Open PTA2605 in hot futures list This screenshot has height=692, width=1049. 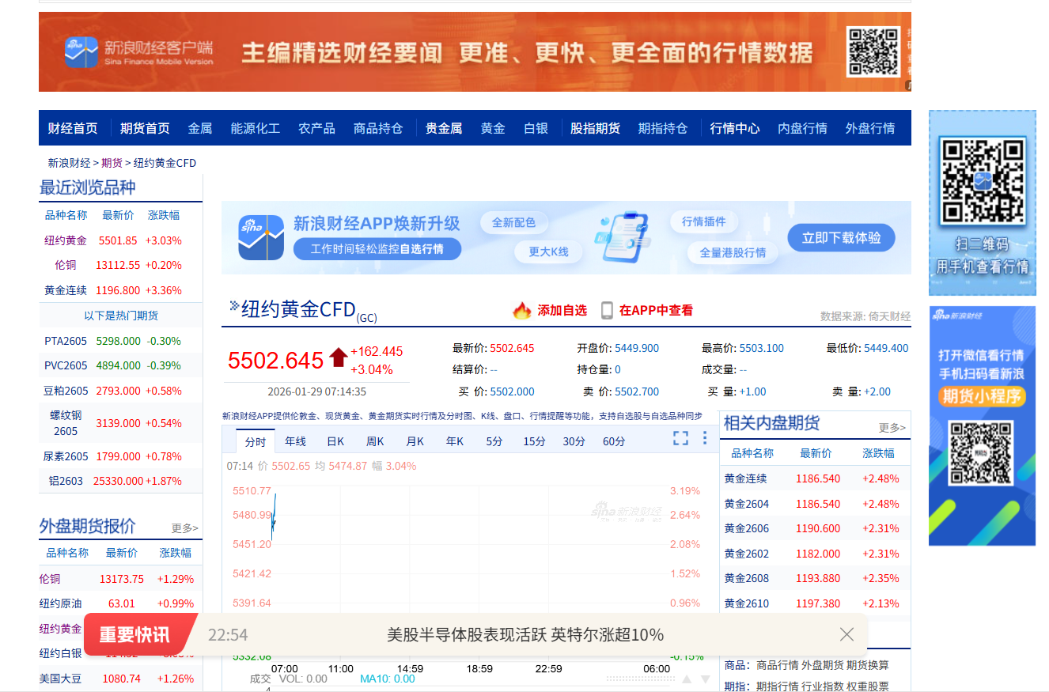pyautogui.click(x=66, y=341)
